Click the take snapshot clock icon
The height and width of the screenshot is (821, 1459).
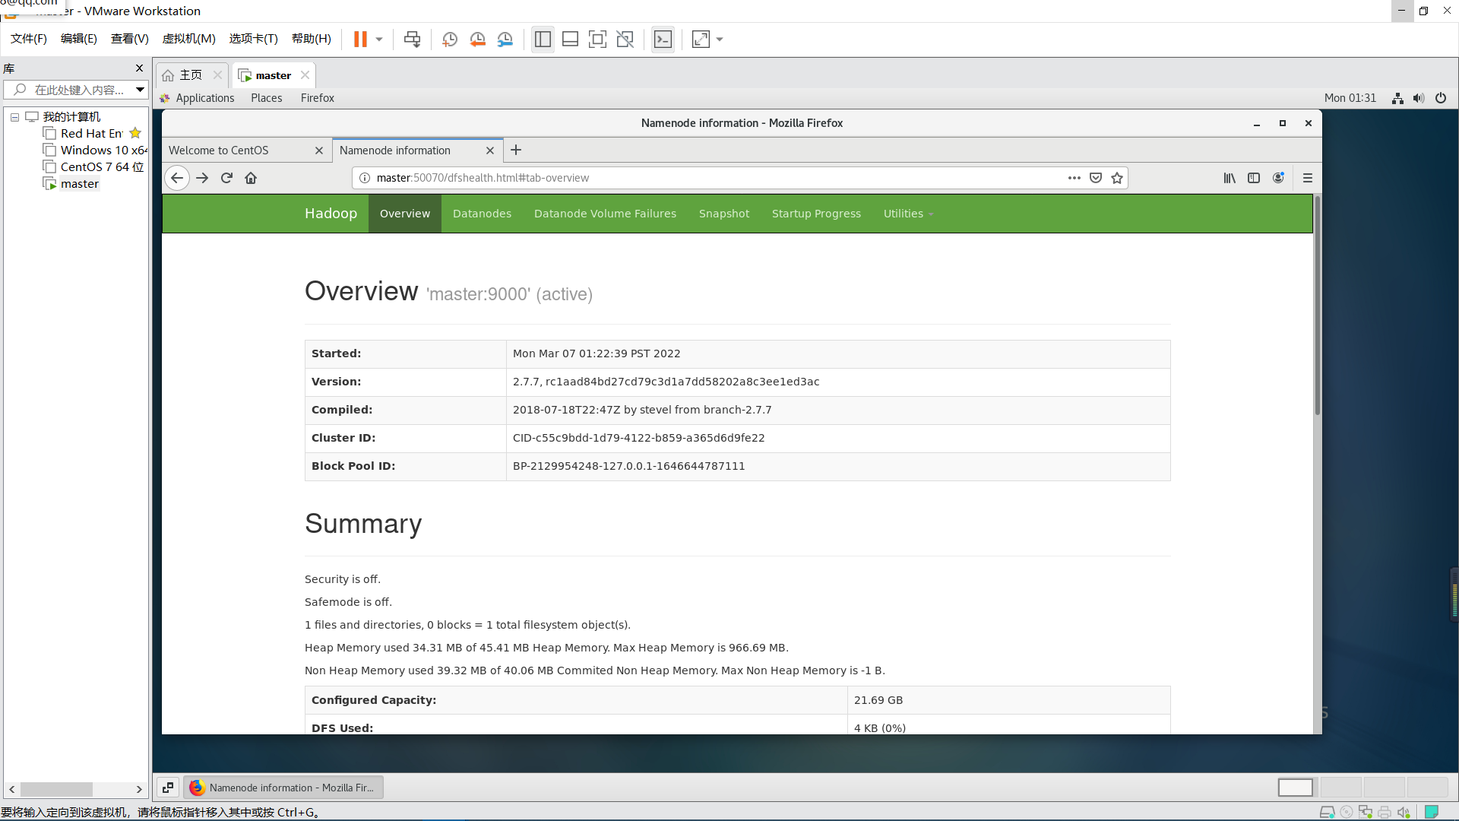[450, 40]
